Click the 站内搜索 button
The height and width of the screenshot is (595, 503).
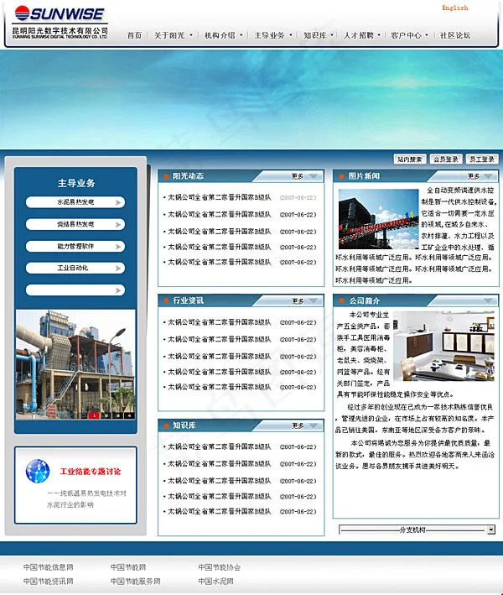tap(410, 159)
